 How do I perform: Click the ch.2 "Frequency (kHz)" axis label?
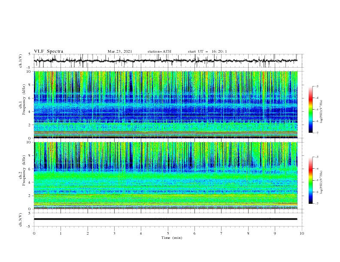click(24, 170)
